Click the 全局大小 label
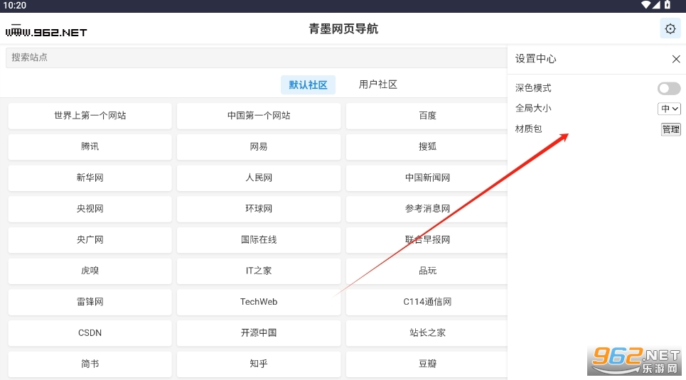The width and height of the screenshot is (686, 380). click(x=533, y=108)
